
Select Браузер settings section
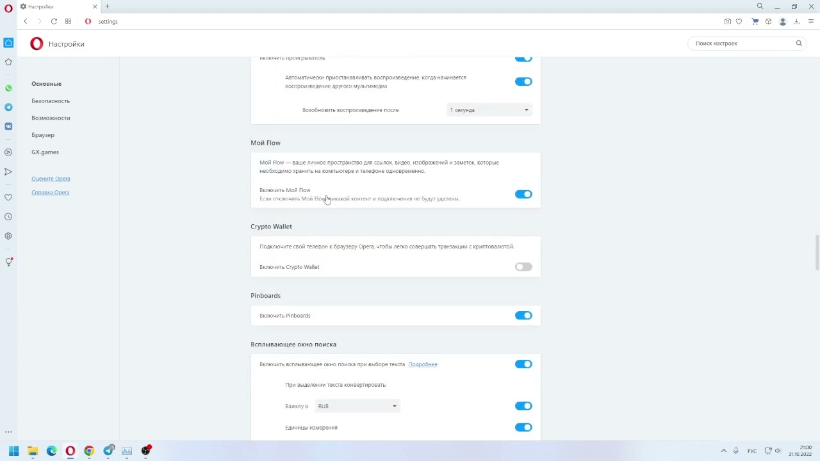click(x=43, y=135)
